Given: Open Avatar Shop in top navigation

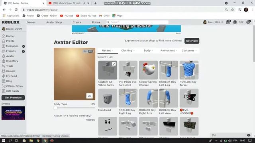Looking at the screenshot, I should click(54, 22).
